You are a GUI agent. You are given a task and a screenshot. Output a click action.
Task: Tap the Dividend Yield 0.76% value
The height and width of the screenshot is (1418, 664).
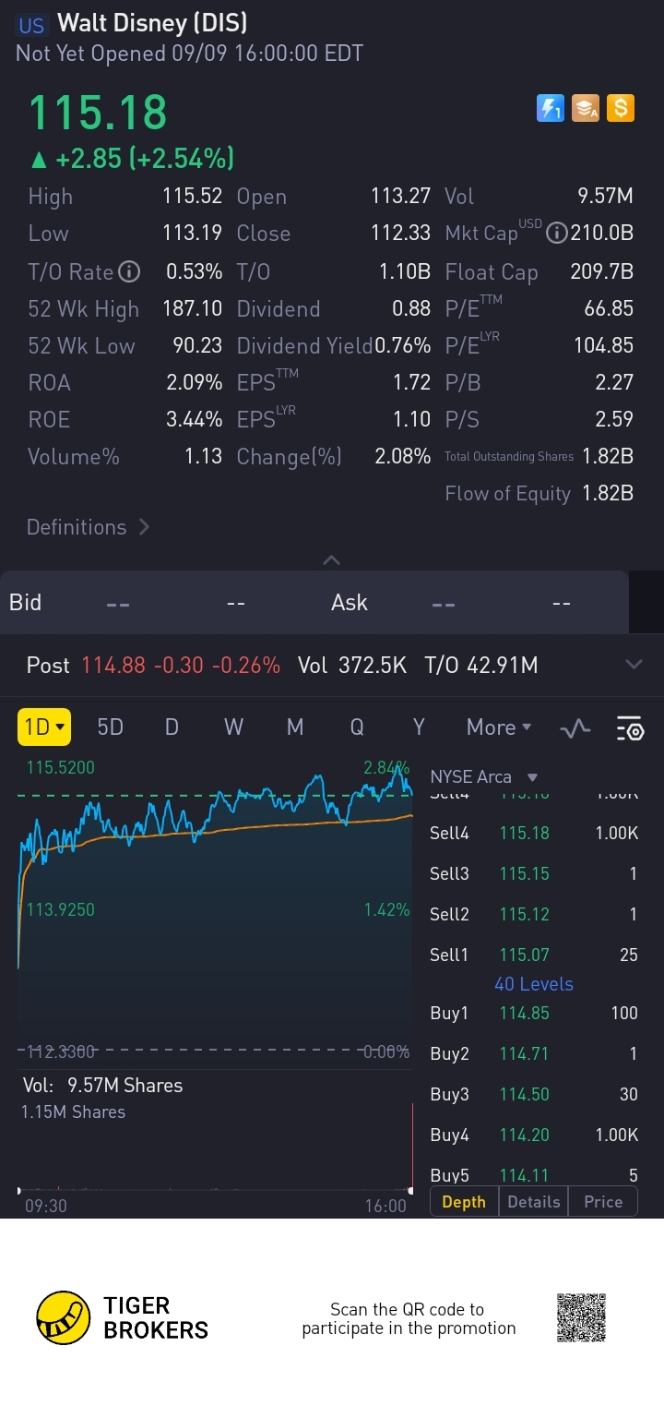tap(402, 345)
